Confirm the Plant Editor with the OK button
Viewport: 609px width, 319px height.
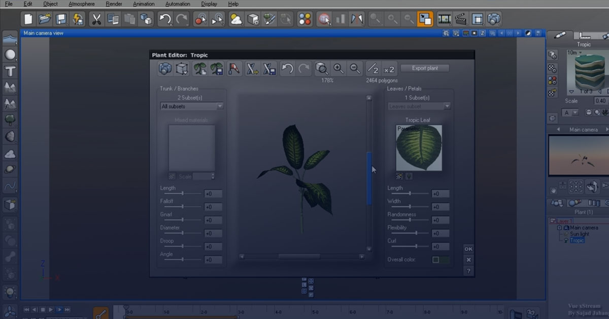click(467, 249)
